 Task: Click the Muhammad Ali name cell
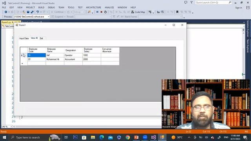click(55, 59)
